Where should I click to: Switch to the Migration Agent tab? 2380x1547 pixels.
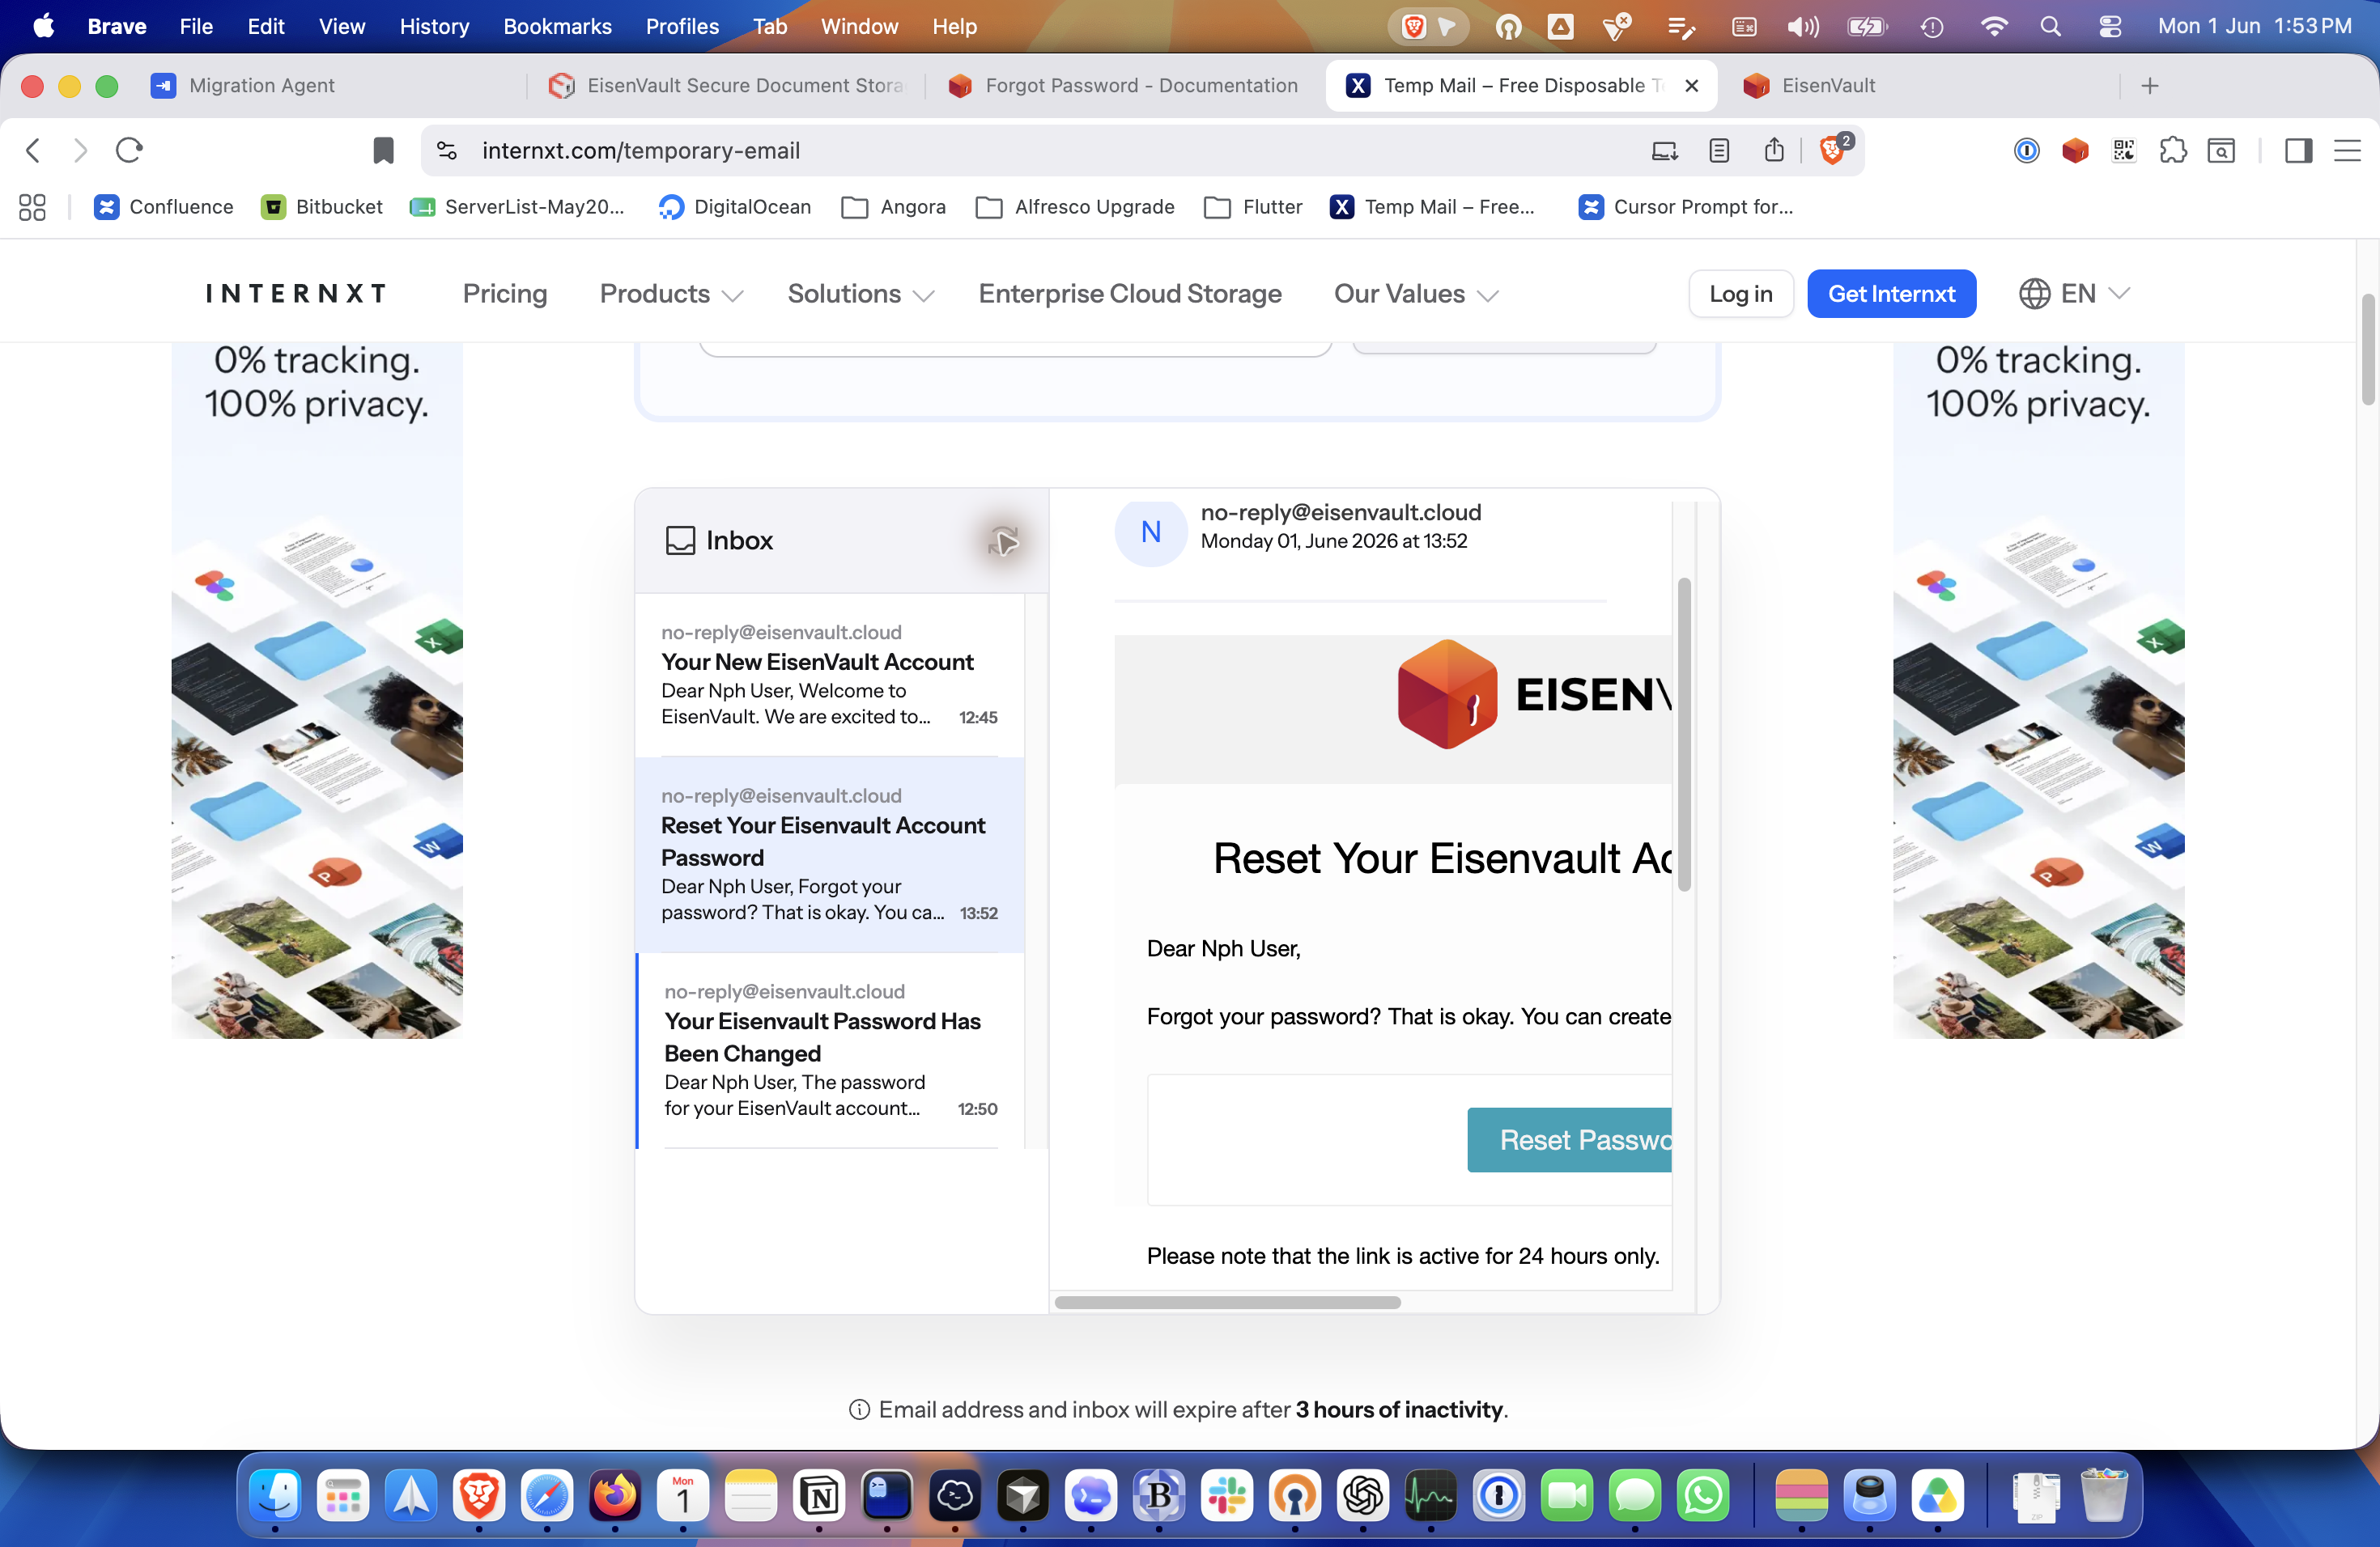[330, 86]
